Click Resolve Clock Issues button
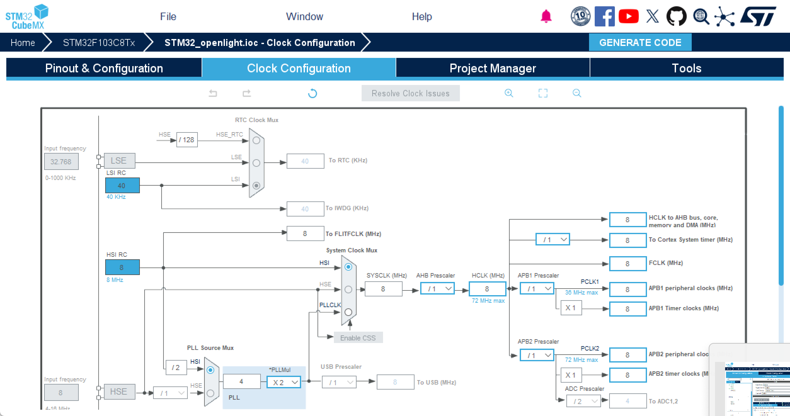 click(410, 93)
